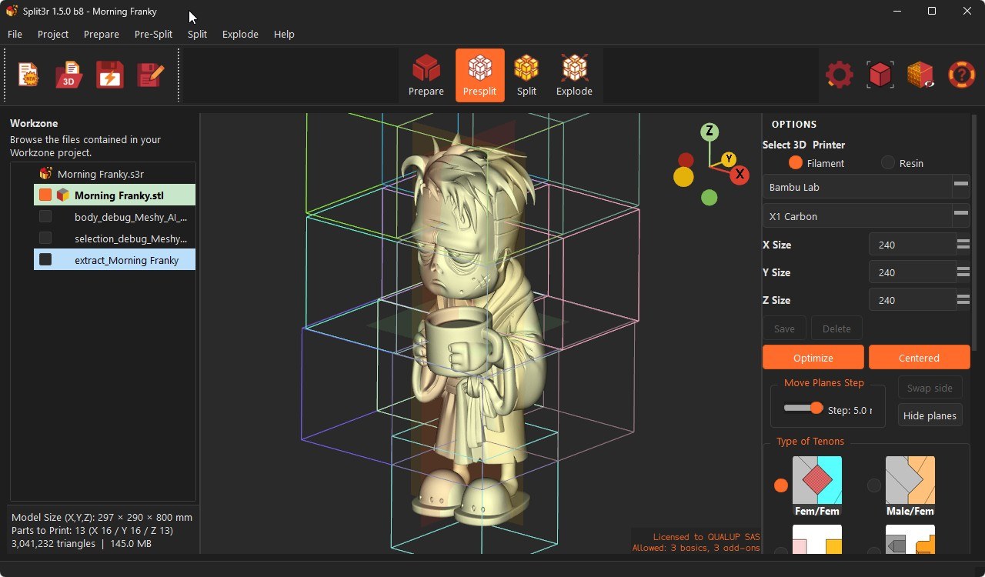This screenshot has height=577, width=985.
Task: Toggle the checkbox for extract_Morning Franky
Action: click(45, 260)
